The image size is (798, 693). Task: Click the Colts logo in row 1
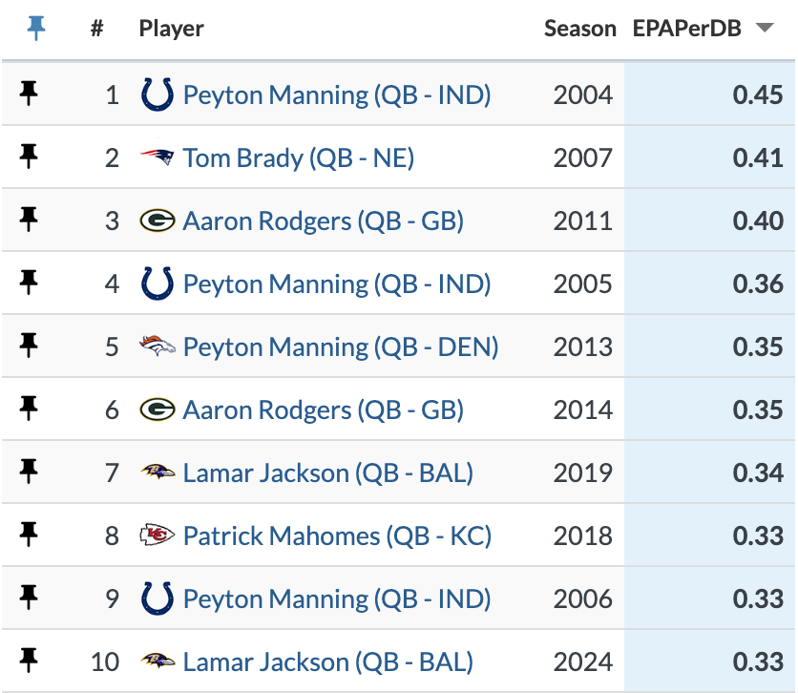(x=157, y=94)
